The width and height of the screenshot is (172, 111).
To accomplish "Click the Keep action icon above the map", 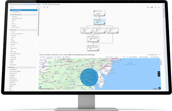I will click(x=41, y=57).
